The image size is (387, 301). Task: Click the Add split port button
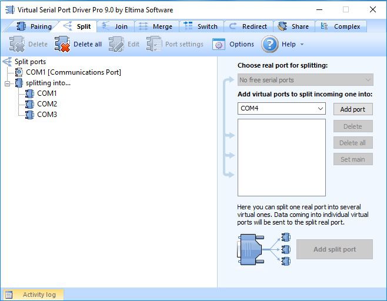(x=335, y=249)
